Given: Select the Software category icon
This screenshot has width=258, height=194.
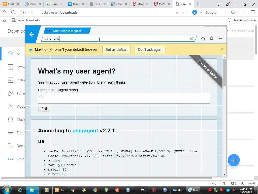Looking at the screenshot, I should (11, 67).
